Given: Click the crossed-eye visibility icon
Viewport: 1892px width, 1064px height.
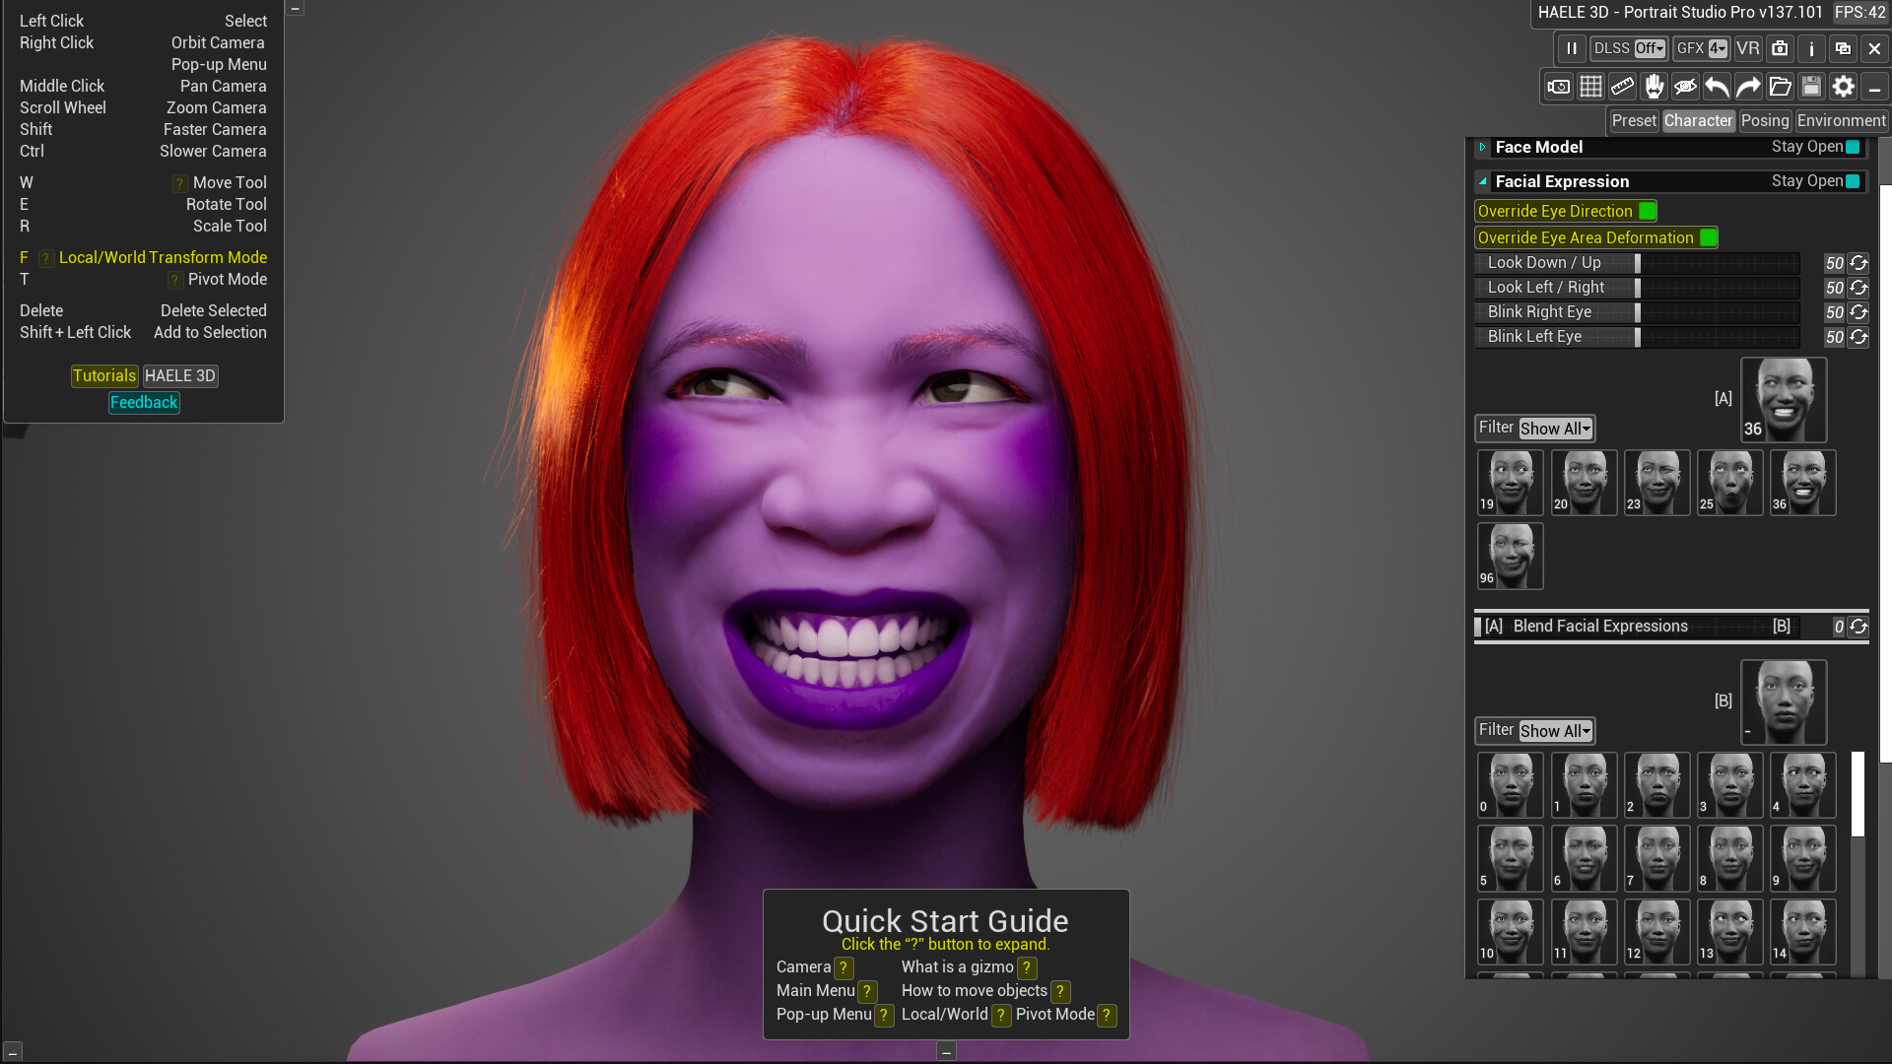Looking at the screenshot, I should click(x=1685, y=87).
